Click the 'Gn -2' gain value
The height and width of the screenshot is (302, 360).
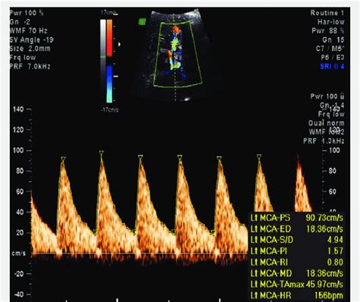(20, 22)
